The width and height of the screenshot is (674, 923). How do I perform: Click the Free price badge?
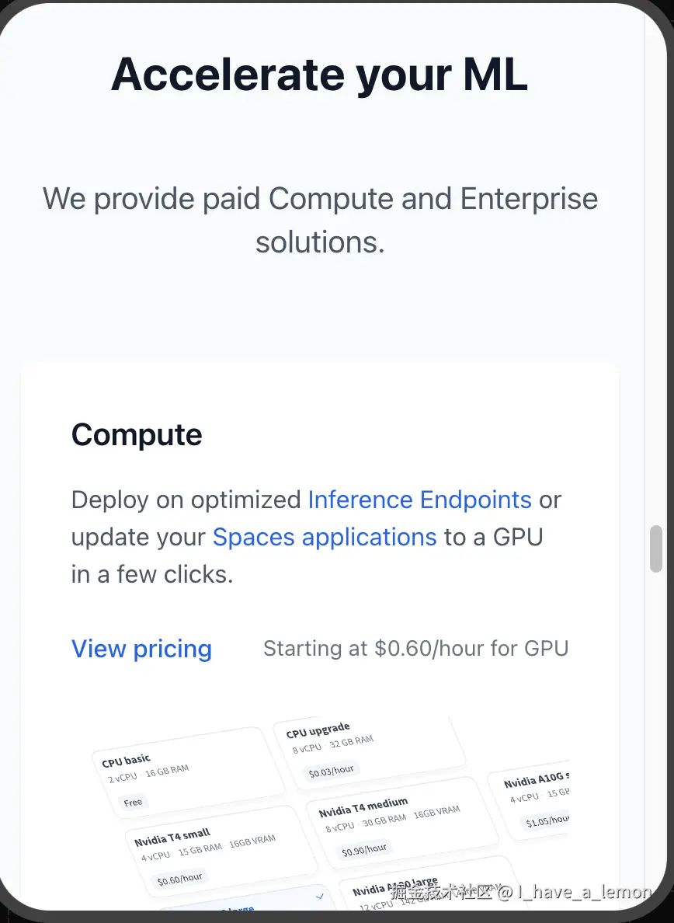tap(133, 803)
